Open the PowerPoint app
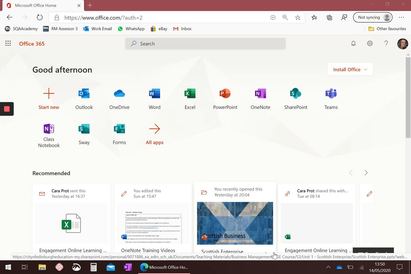Viewport: 411px width, 274px height. tap(225, 99)
